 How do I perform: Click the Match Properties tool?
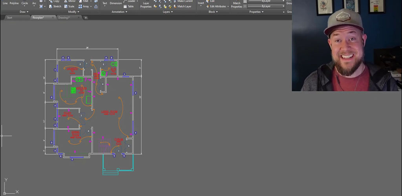236,5
